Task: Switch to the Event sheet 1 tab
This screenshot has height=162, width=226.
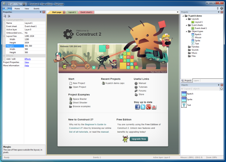Action: point(86,12)
